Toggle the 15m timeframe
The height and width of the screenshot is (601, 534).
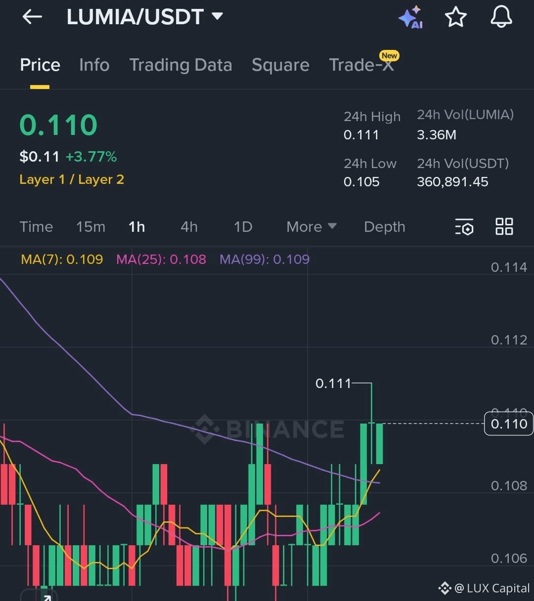click(x=90, y=227)
